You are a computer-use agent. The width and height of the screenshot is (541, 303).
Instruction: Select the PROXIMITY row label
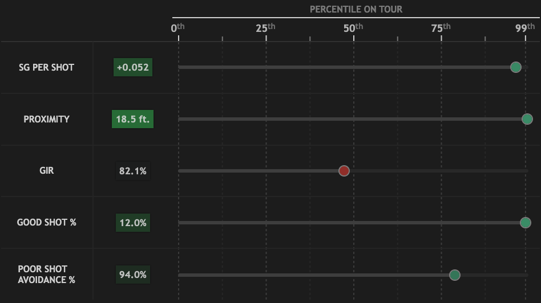pos(47,119)
